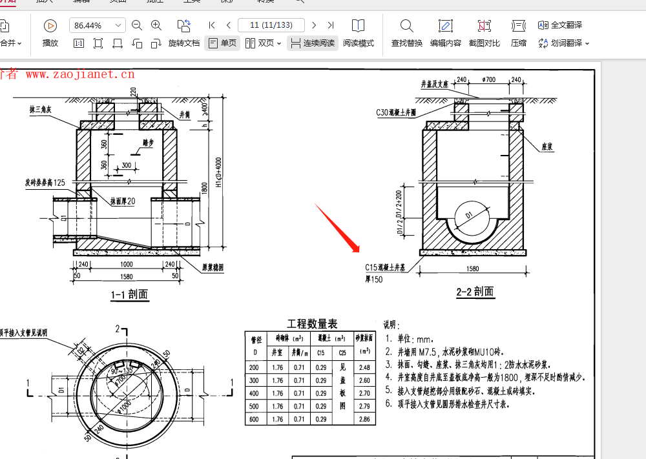Rotate the view counter-clockwise
Viewport: 646px width, 459px height.
pyautogui.click(x=137, y=43)
